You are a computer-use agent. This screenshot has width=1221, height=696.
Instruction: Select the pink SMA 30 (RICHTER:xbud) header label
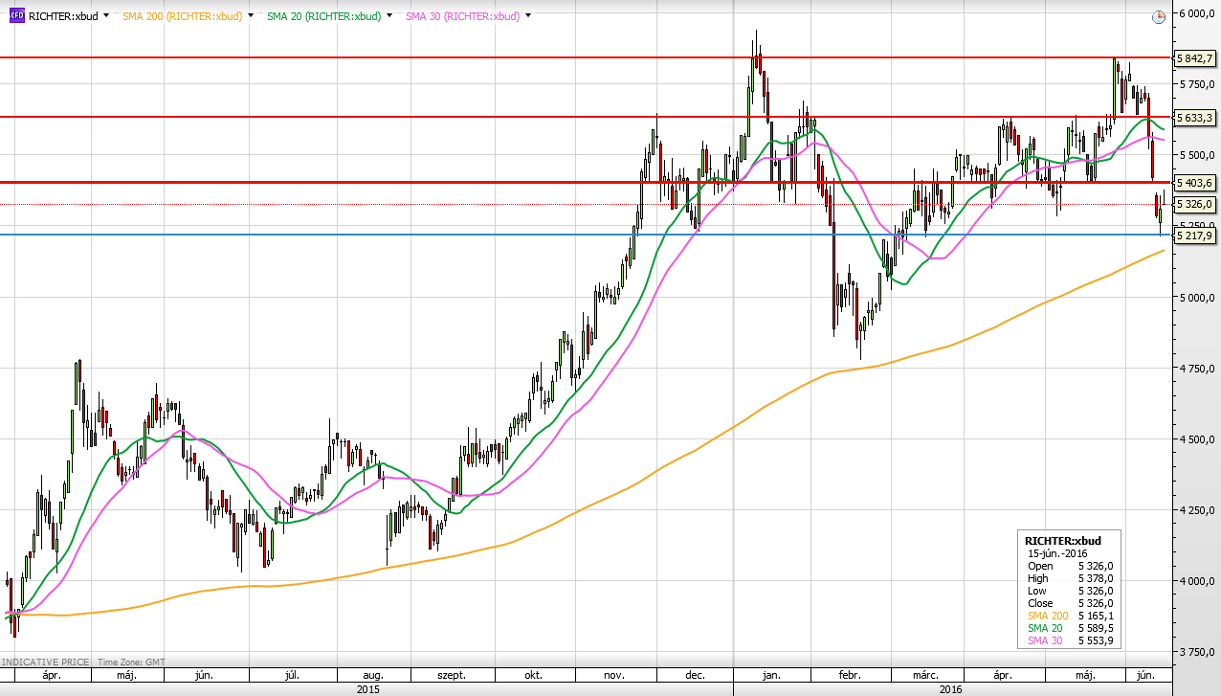tap(463, 16)
